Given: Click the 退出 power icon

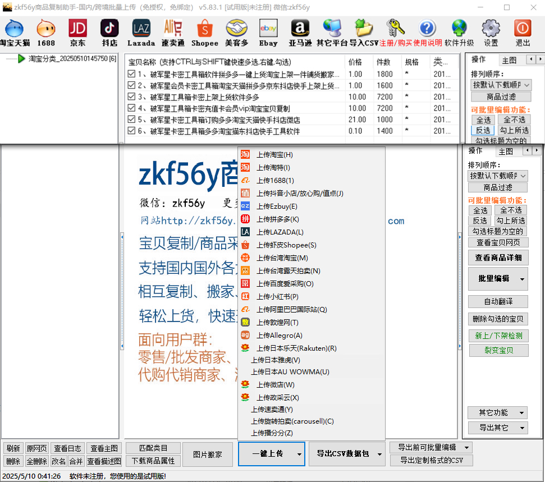Looking at the screenshot, I should (x=523, y=33).
